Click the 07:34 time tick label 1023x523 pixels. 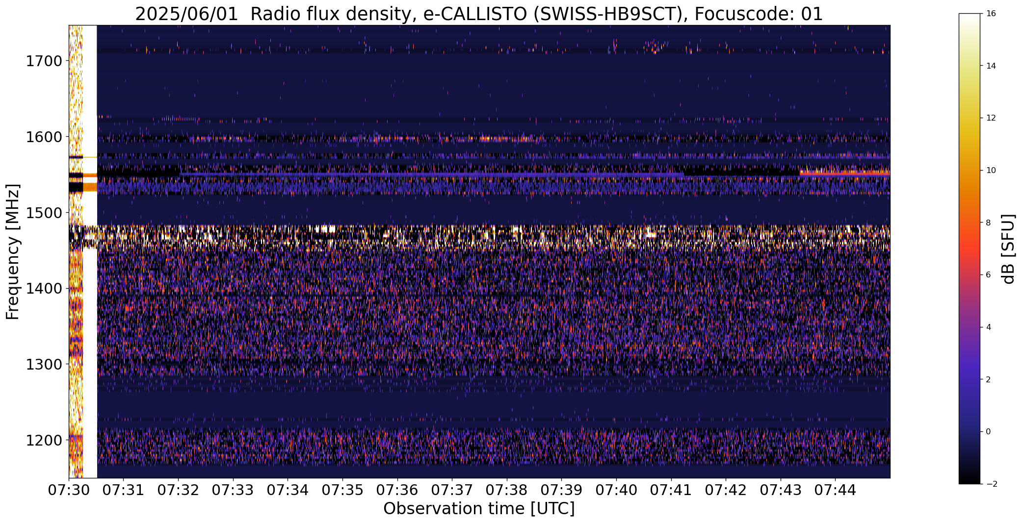[288, 490]
